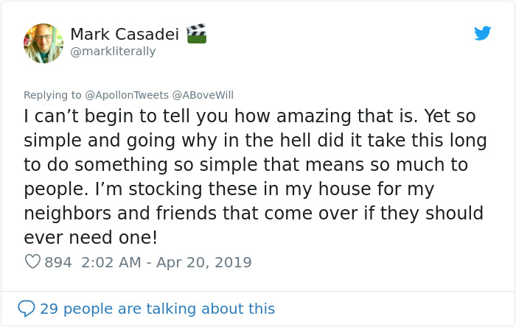Image resolution: width=516 pixels, height=327 pixels.
Task: Click the closing line 'ever need one!'
Action: pyautogui.click(x=91, y=238)
